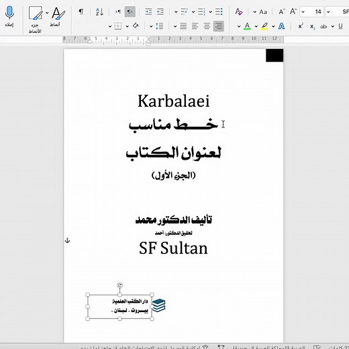
Task: Expand the font color dropdown arrow
Action: coord(239,26)
